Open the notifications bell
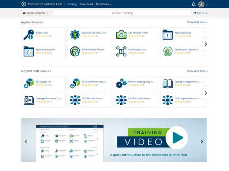229x171 pixels. pos(193,5)
